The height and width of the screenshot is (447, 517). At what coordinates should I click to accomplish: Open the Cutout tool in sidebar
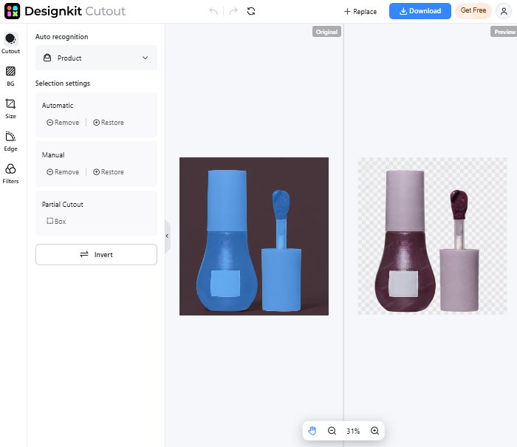10,43
